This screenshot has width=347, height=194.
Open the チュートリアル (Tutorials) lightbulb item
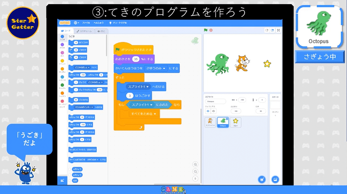click(118, 23)
